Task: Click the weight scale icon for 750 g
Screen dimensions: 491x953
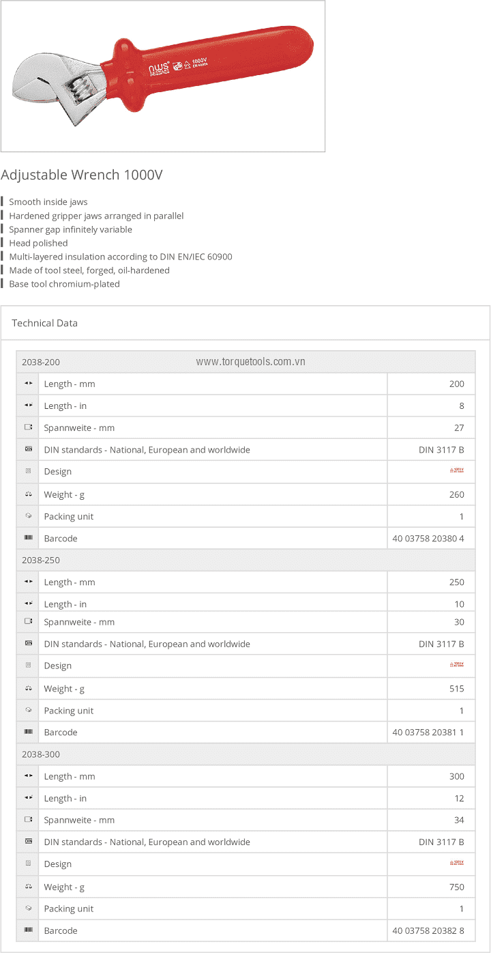Action: [x=28, y=887]
